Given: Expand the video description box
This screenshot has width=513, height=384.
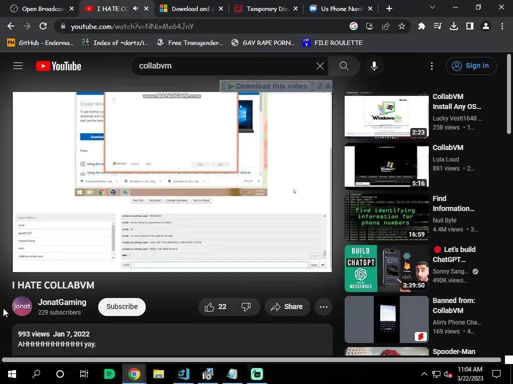Looking at the screenshot, I should click(172, 339).
